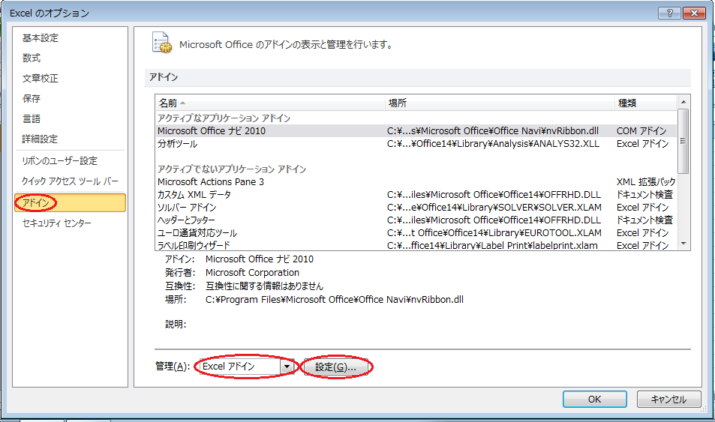The image size is (715, 422).
Task: Click the COM アドイン type cell
Action: click(641, 130)
